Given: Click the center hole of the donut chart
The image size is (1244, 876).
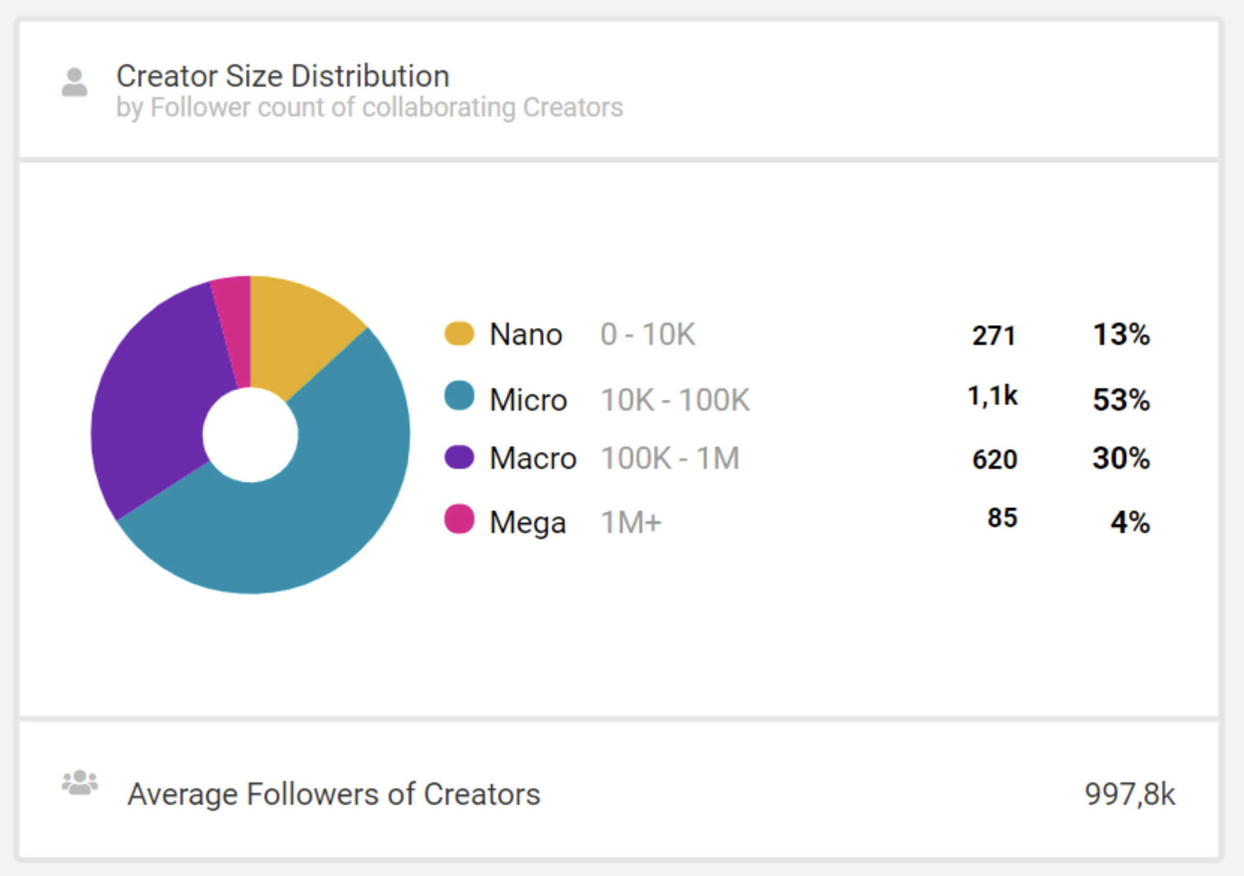Looking at the screenshot, I should (251, 434).
